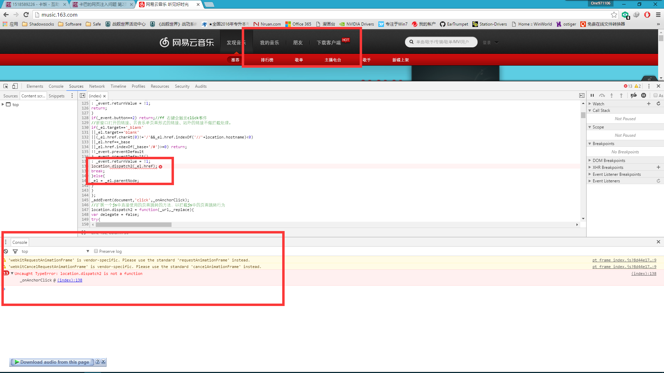The image size is (664, 373).
Task: Click Download audio from this page button
Action: click(x=52, y=362)
